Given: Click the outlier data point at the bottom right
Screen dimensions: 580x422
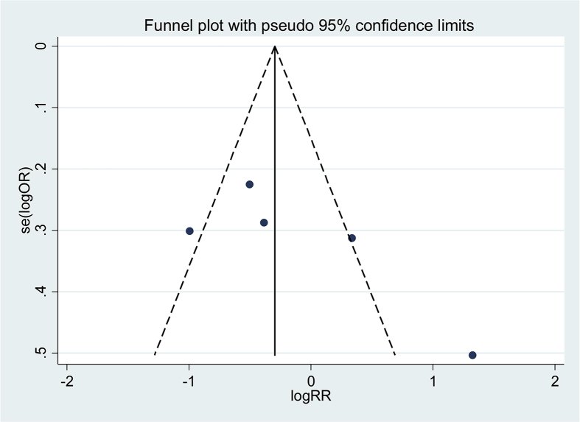Looking at the screenshot, I should (x=472, y=355).
